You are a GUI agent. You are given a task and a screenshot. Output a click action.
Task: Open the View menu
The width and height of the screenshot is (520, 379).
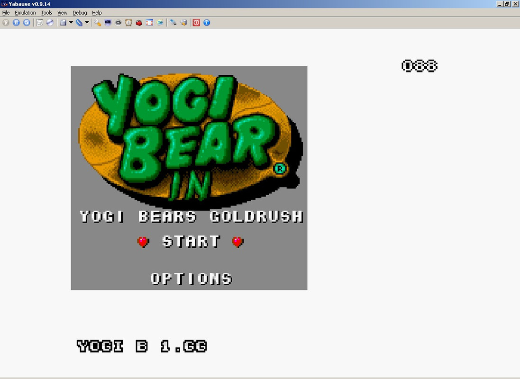coord(63,13)
